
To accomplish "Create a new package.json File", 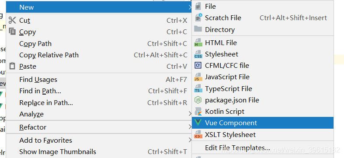I will point(263,100).
